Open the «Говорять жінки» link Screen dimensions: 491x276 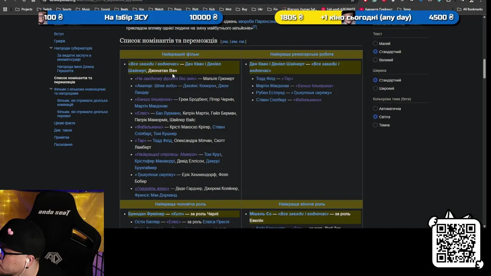[x=152, y=189]
